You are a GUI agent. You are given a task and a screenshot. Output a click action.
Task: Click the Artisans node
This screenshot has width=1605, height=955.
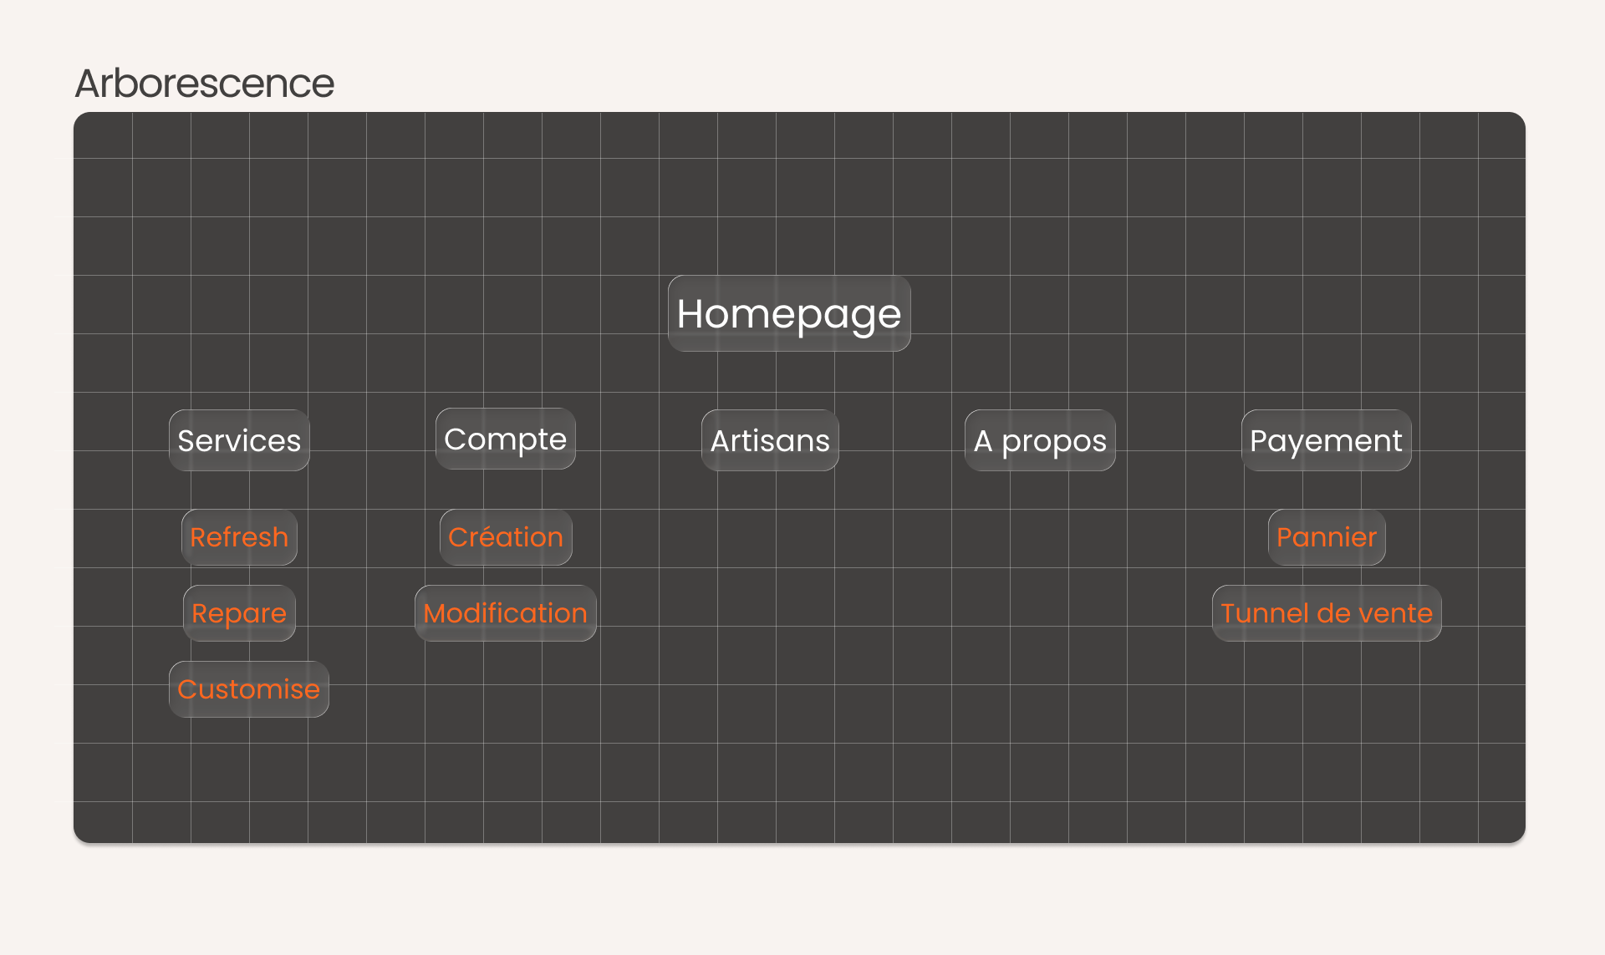pyautogui.click(x=770, y=440)
